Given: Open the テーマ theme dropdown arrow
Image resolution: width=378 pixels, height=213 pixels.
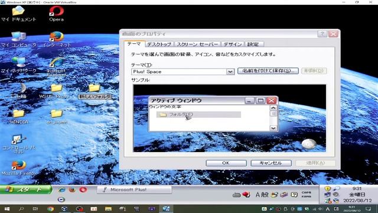Looking at the screenshot, I should (230, 72).
